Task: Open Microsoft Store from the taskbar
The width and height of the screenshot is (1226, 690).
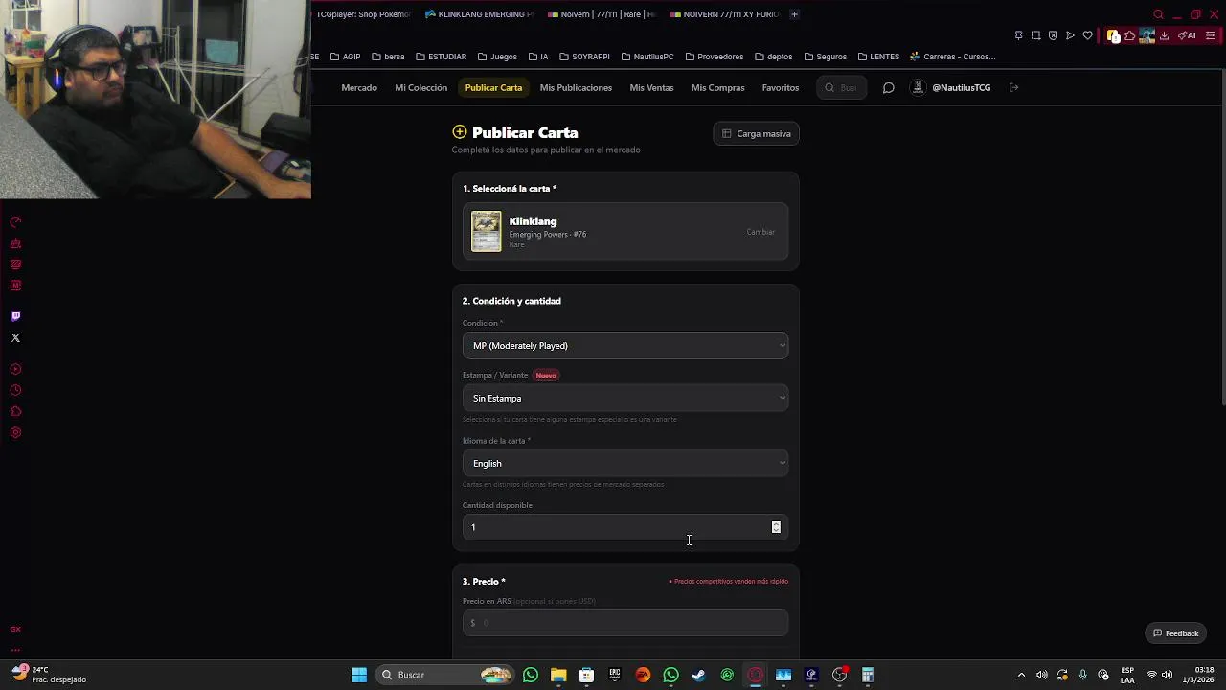Action: tap(586, 675)
